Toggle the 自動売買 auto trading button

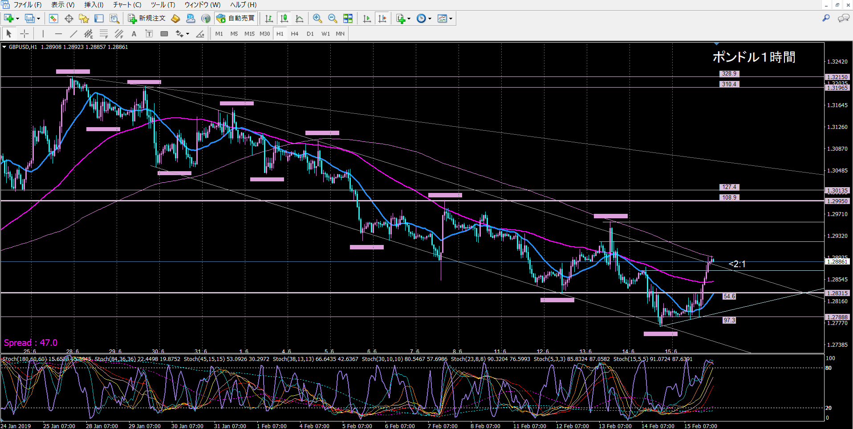click(236, 18)
